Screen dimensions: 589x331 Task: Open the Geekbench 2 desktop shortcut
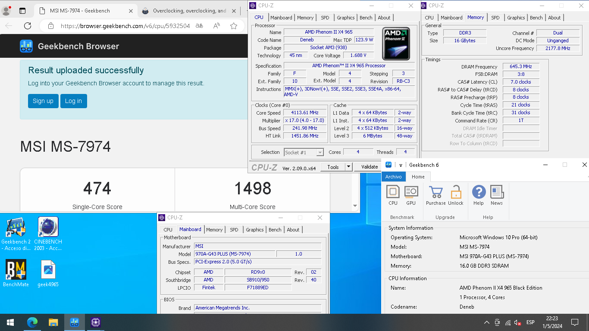point(16,234)
